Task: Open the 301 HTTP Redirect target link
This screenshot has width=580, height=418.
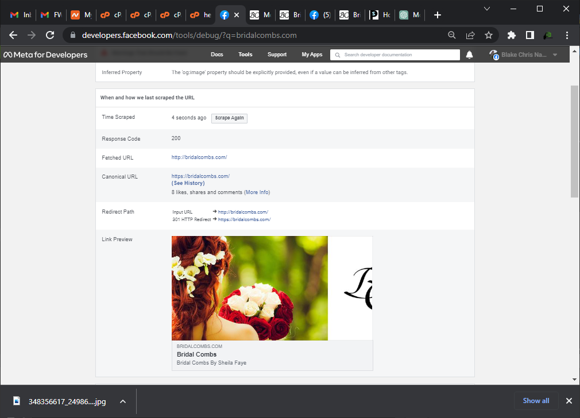Action: pos(244,219)
